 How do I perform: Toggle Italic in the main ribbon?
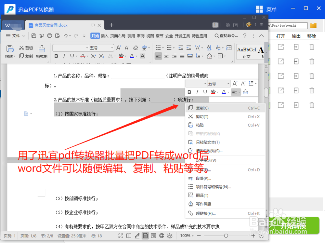click(64, 56)
